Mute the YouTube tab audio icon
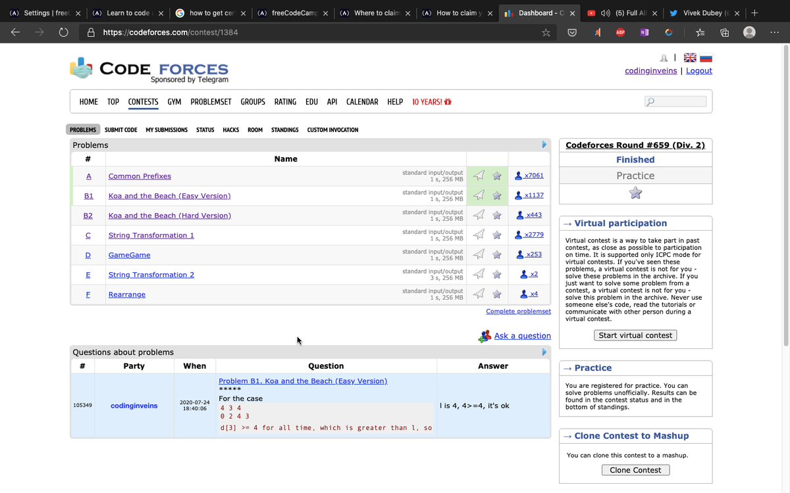This screenshot has width=790, height=493. (x=604, y=13)
